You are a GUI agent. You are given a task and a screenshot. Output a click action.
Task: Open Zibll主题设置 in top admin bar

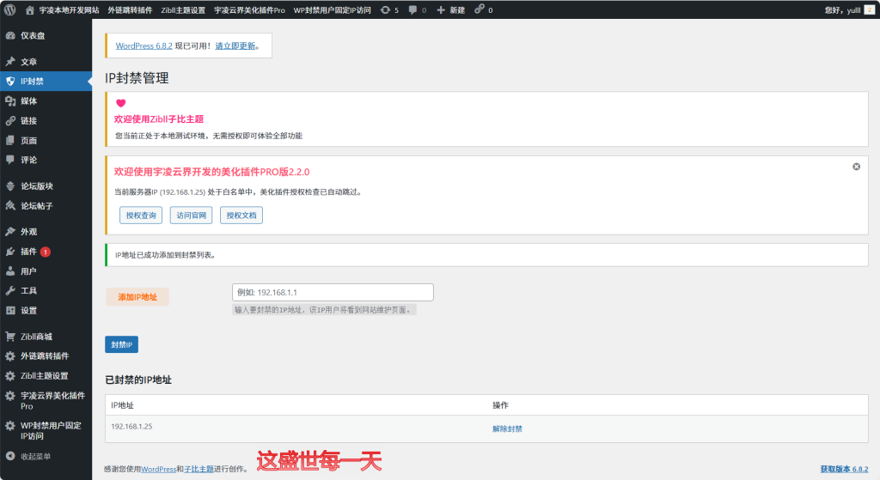183,10
